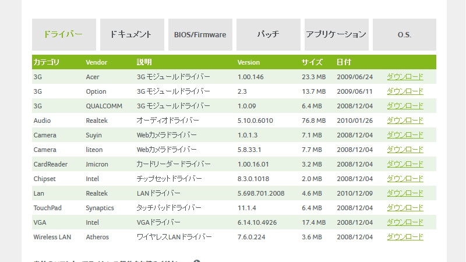The image size is (466, 262).
Task: Click the 日付 column header
Action: point(344,62)
